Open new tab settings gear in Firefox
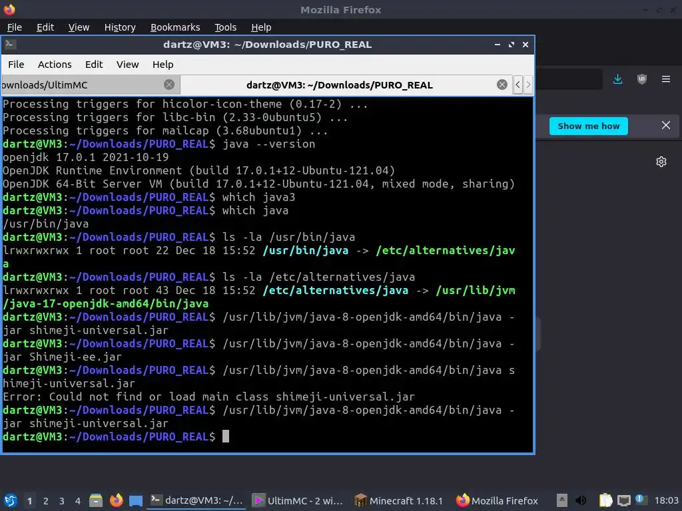 point(661,162)
